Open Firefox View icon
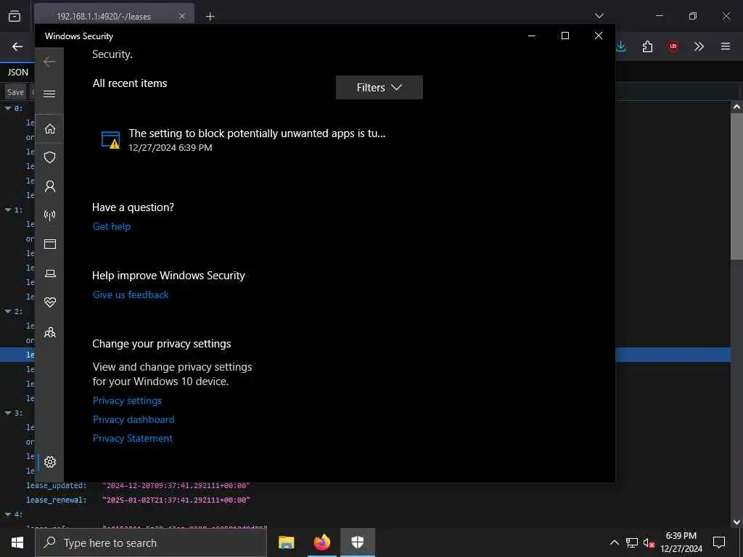Screen dimensions: 743x557 15,16
